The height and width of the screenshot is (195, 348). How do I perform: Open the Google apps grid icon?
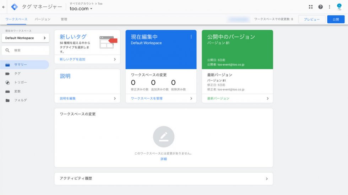[x=311, y=7]
